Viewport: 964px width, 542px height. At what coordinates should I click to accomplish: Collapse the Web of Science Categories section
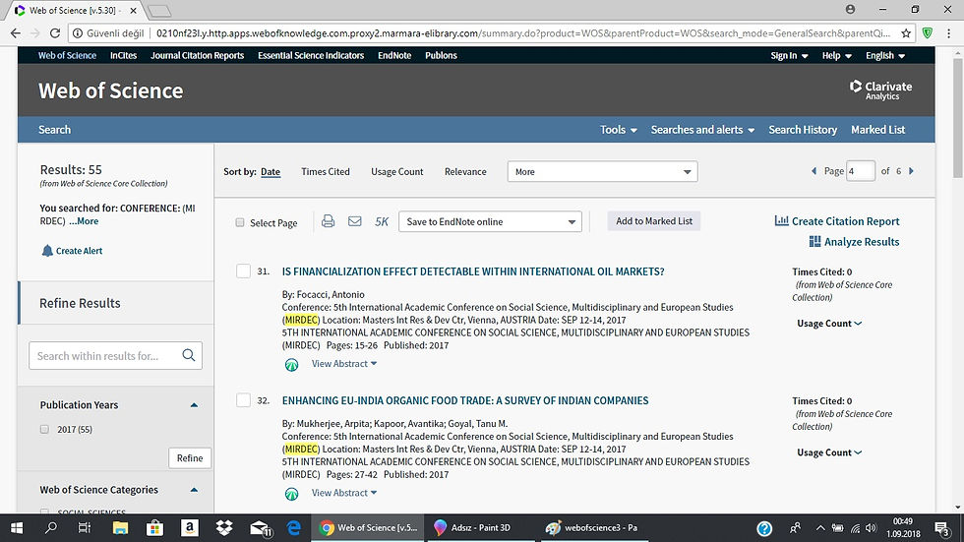[x=195, y=490]
